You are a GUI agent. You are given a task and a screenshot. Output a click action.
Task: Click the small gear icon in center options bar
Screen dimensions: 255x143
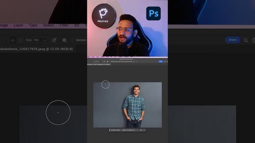(107, 62)
